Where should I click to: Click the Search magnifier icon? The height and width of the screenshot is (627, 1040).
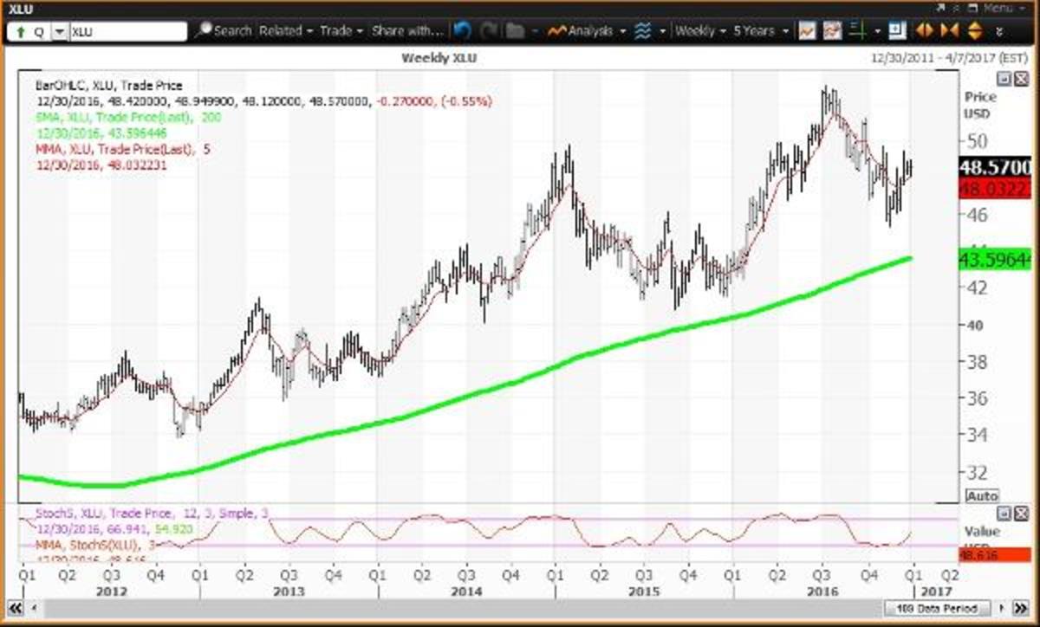click(204, 31)
